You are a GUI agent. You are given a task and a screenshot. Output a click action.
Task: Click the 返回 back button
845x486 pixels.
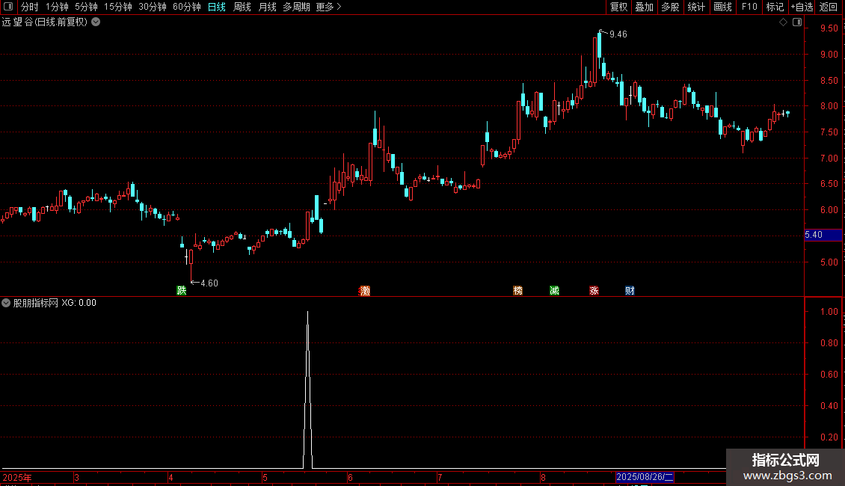coord(829,7)
